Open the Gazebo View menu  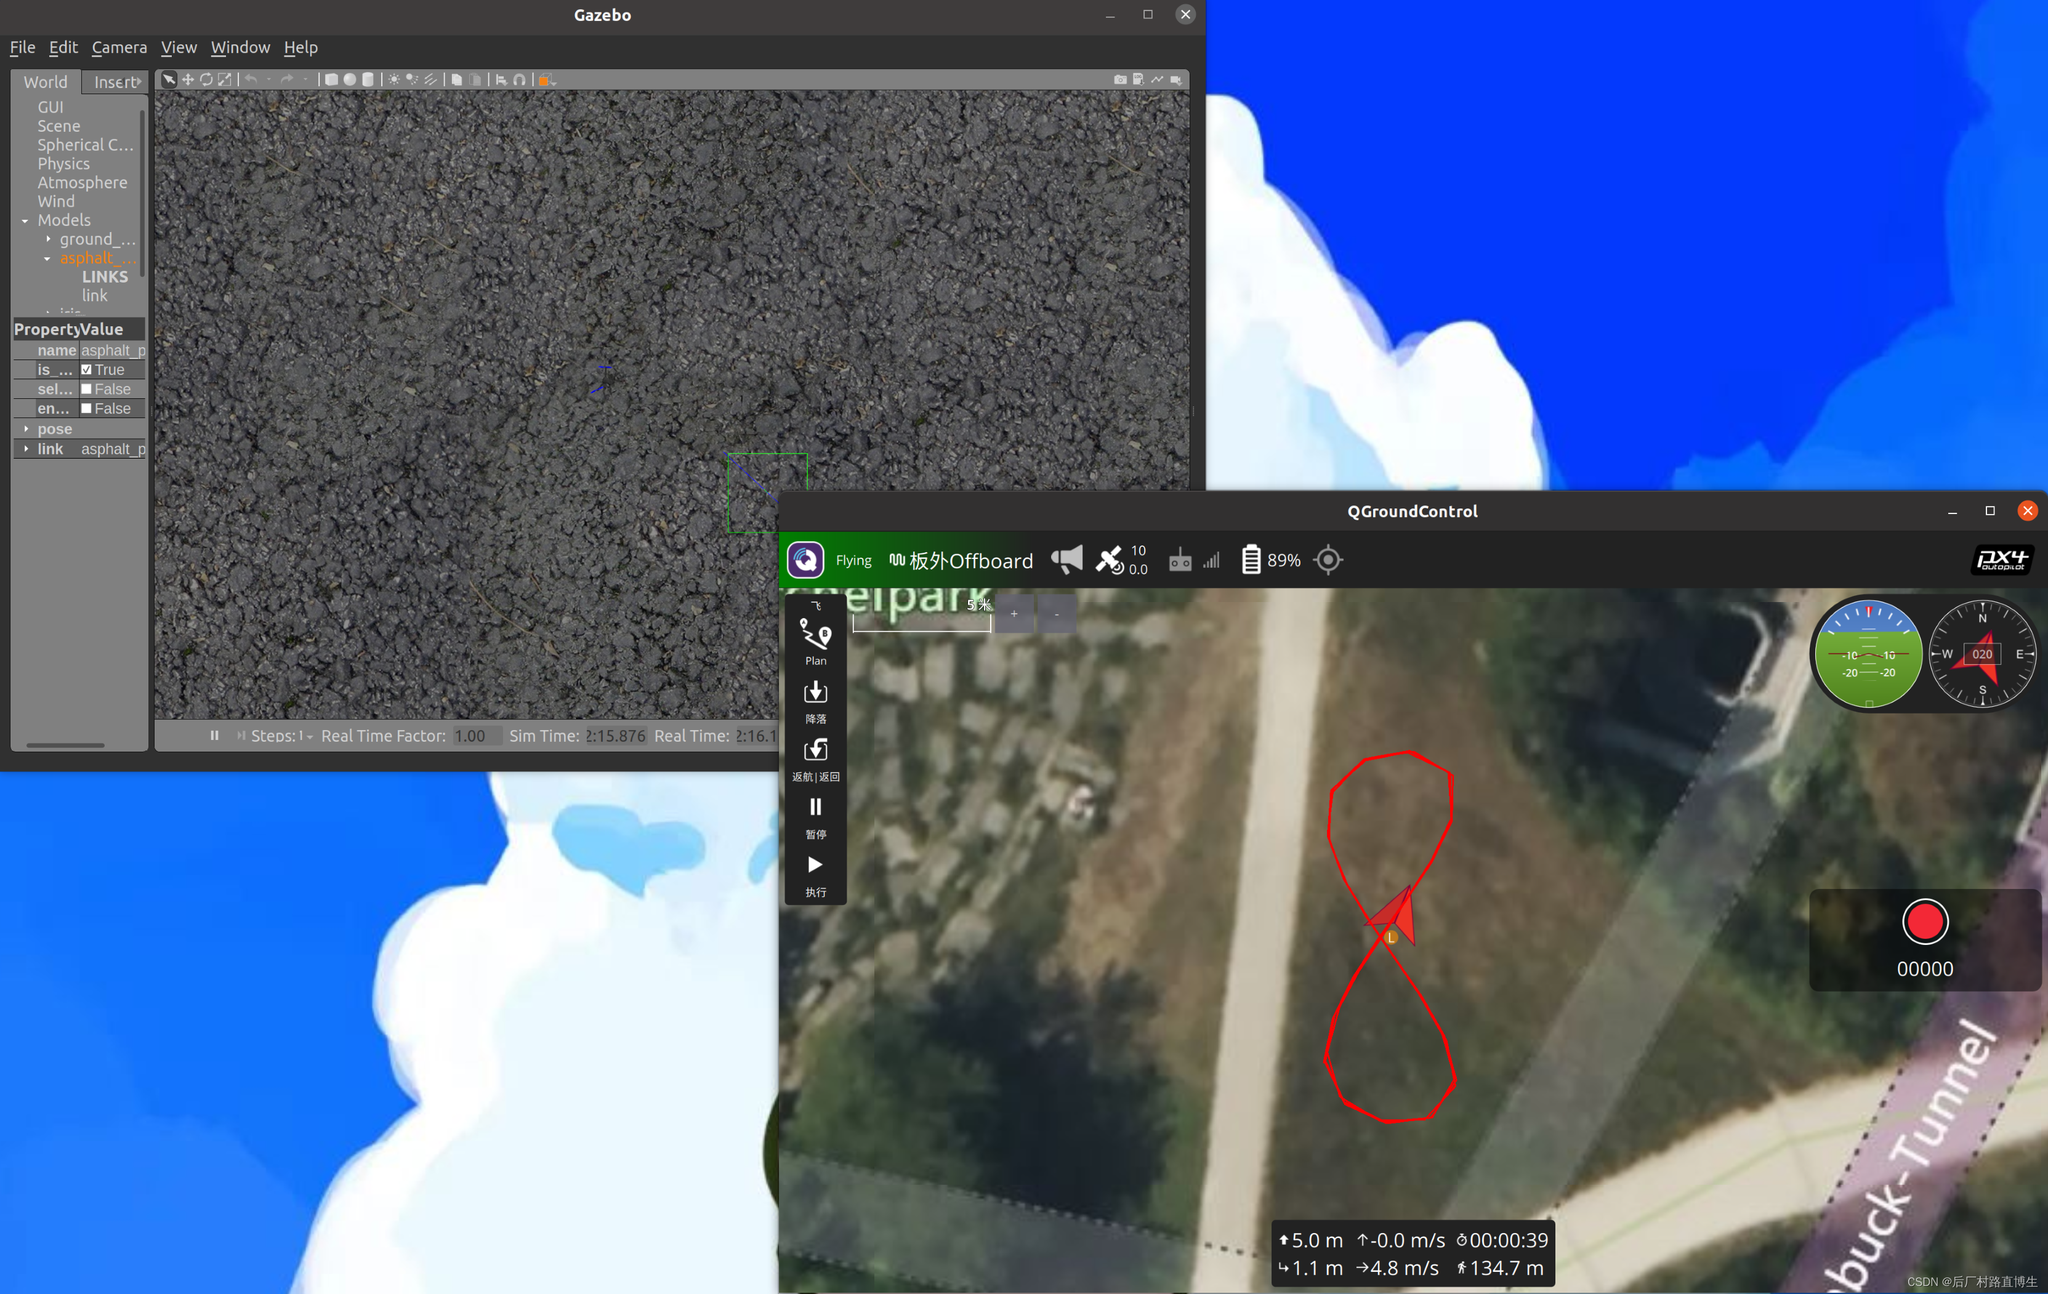pos(177,46)
